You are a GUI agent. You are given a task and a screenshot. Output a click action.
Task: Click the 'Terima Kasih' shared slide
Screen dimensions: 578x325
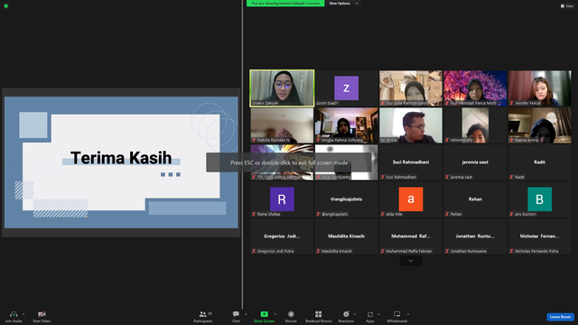coord(121,162)
